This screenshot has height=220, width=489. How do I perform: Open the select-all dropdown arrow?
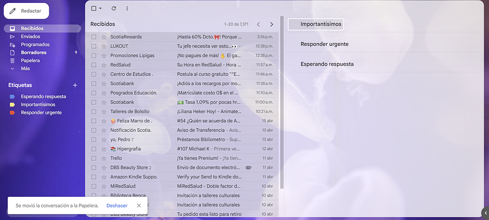coord(100,8)
